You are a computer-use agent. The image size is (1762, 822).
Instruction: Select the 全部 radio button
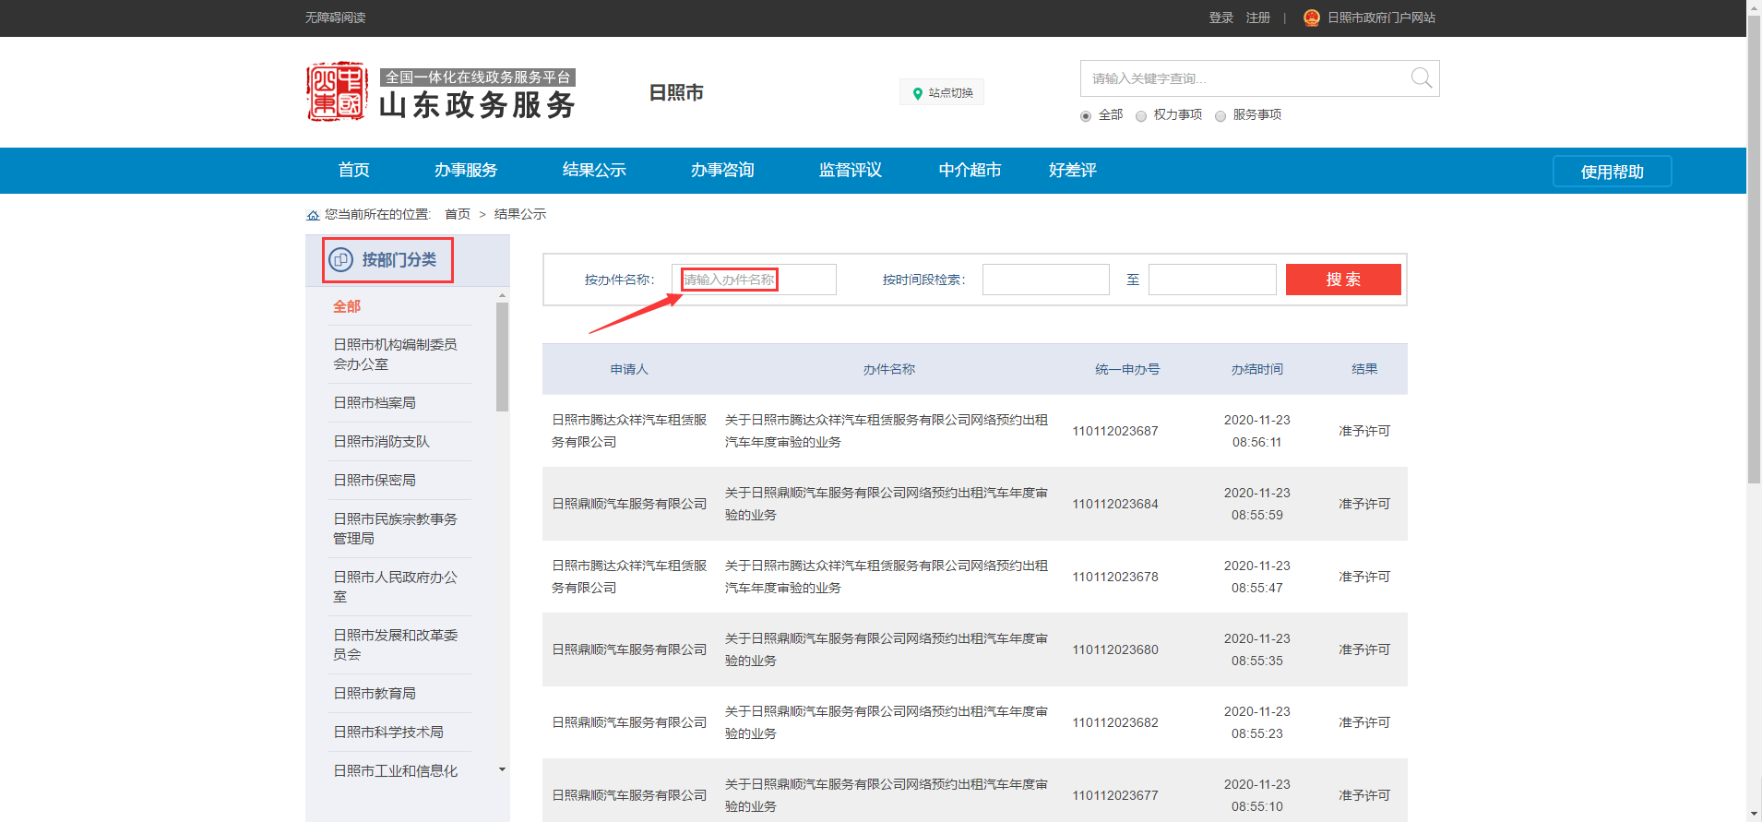click(x=1086, y=116)
